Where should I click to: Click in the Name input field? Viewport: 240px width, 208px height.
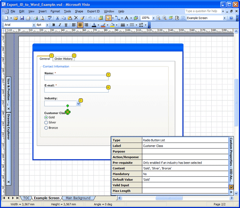[77, 78]
